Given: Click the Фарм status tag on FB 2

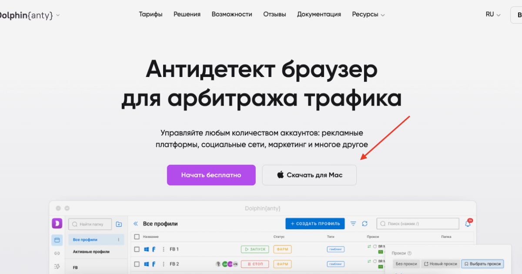Looking at the screenshot, I should (282, 264).
